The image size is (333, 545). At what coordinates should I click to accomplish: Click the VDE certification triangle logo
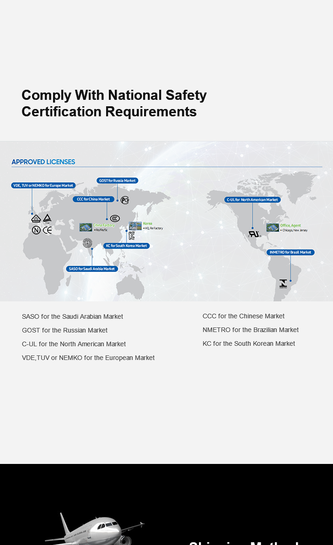[x=36, y=218]
